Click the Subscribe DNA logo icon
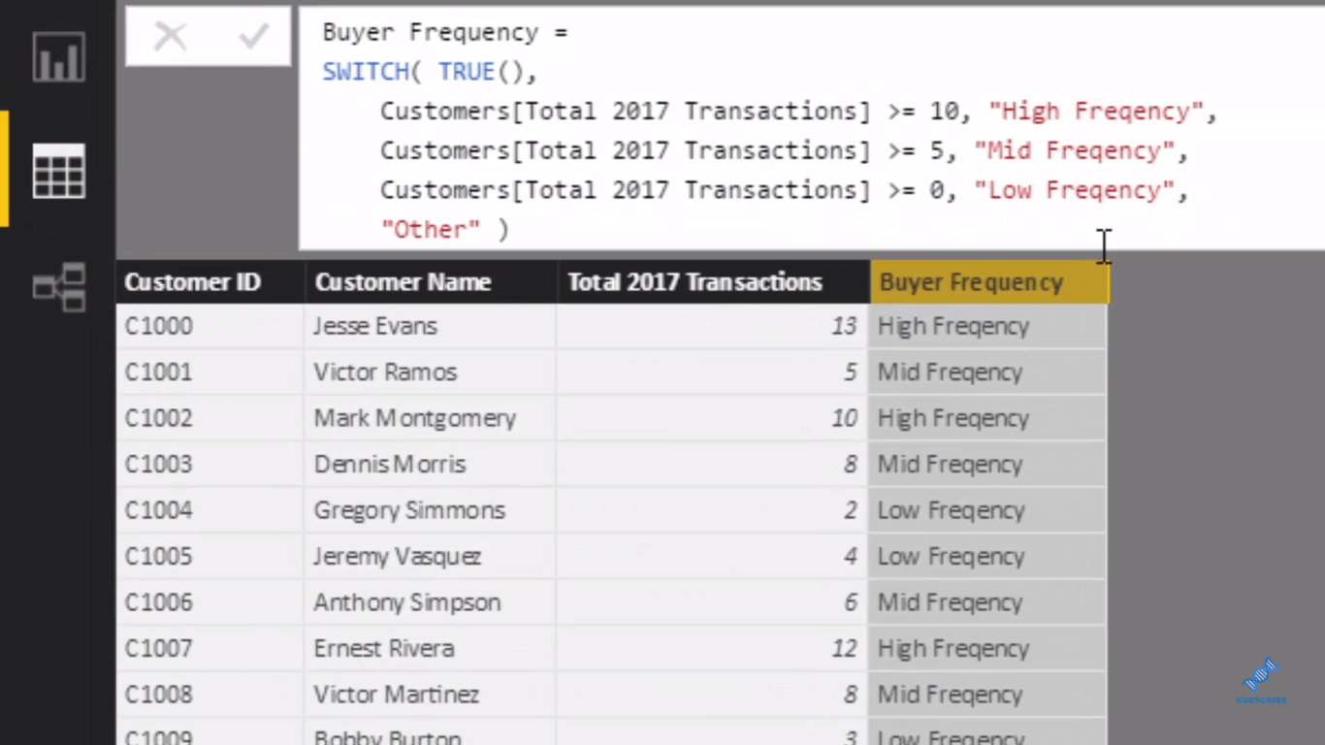Screen dimensions: 1325x745 point(1261,679)
